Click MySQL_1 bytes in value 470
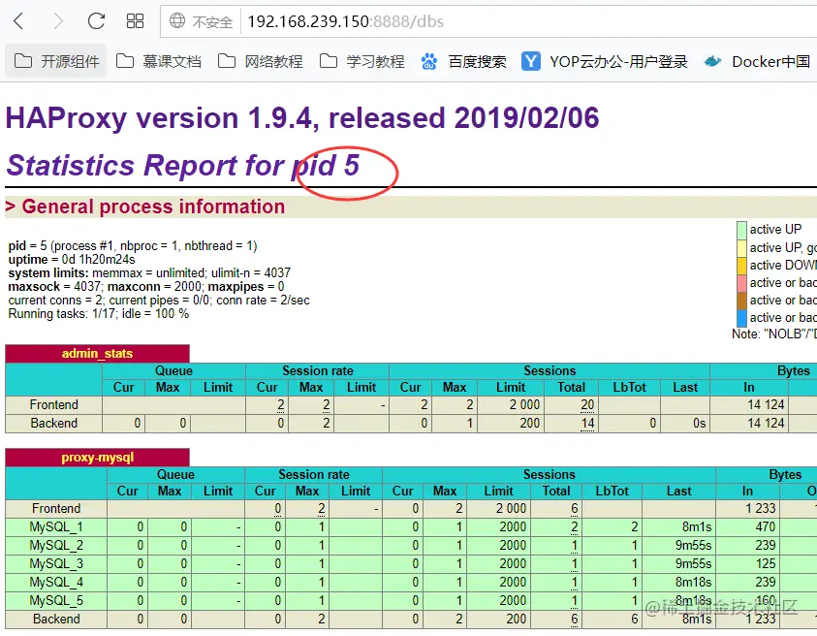Image resolution: width=817 pixels, height=636 pixels. coord(766,527)
